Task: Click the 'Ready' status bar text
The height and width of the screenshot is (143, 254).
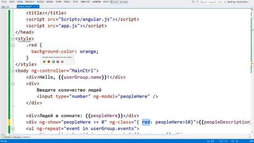Action: 4,141
